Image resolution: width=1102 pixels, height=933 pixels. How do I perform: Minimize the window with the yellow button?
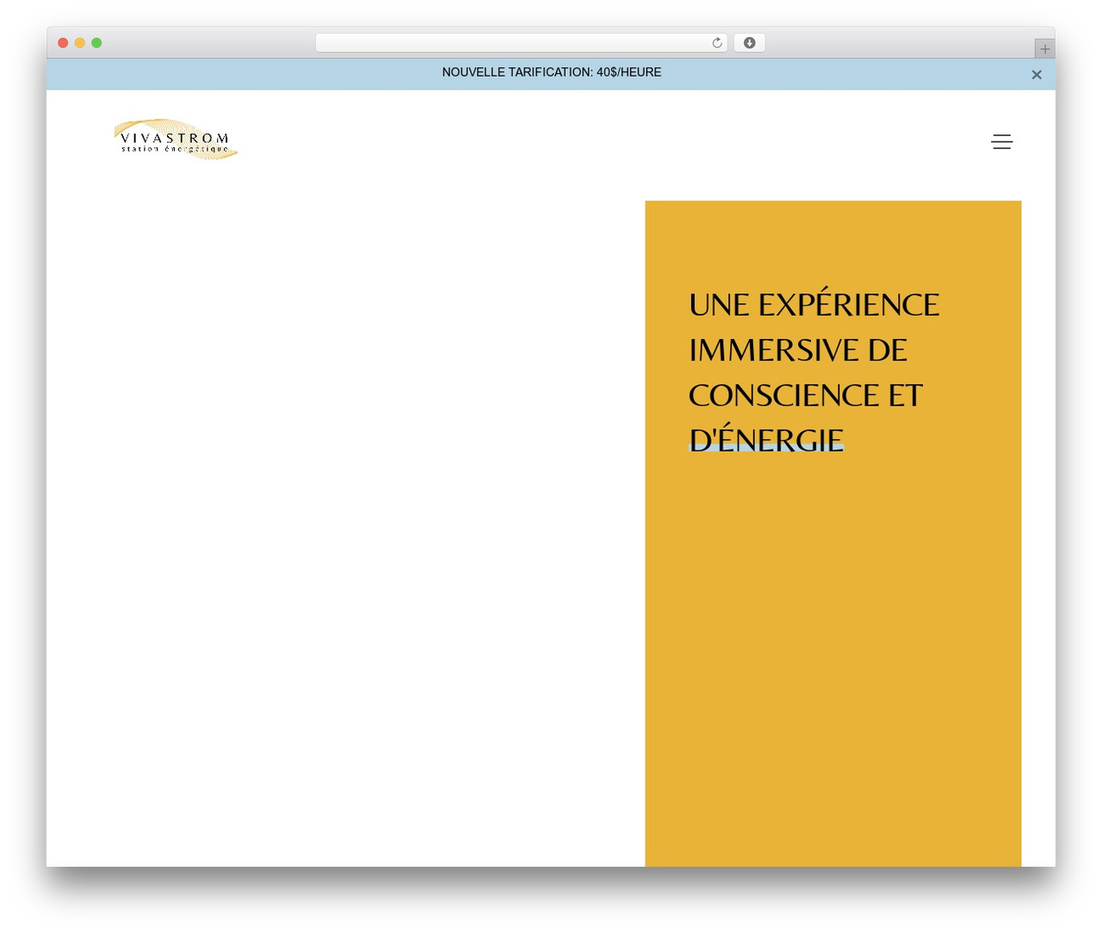pyautogui.click(x=79, y=43)
